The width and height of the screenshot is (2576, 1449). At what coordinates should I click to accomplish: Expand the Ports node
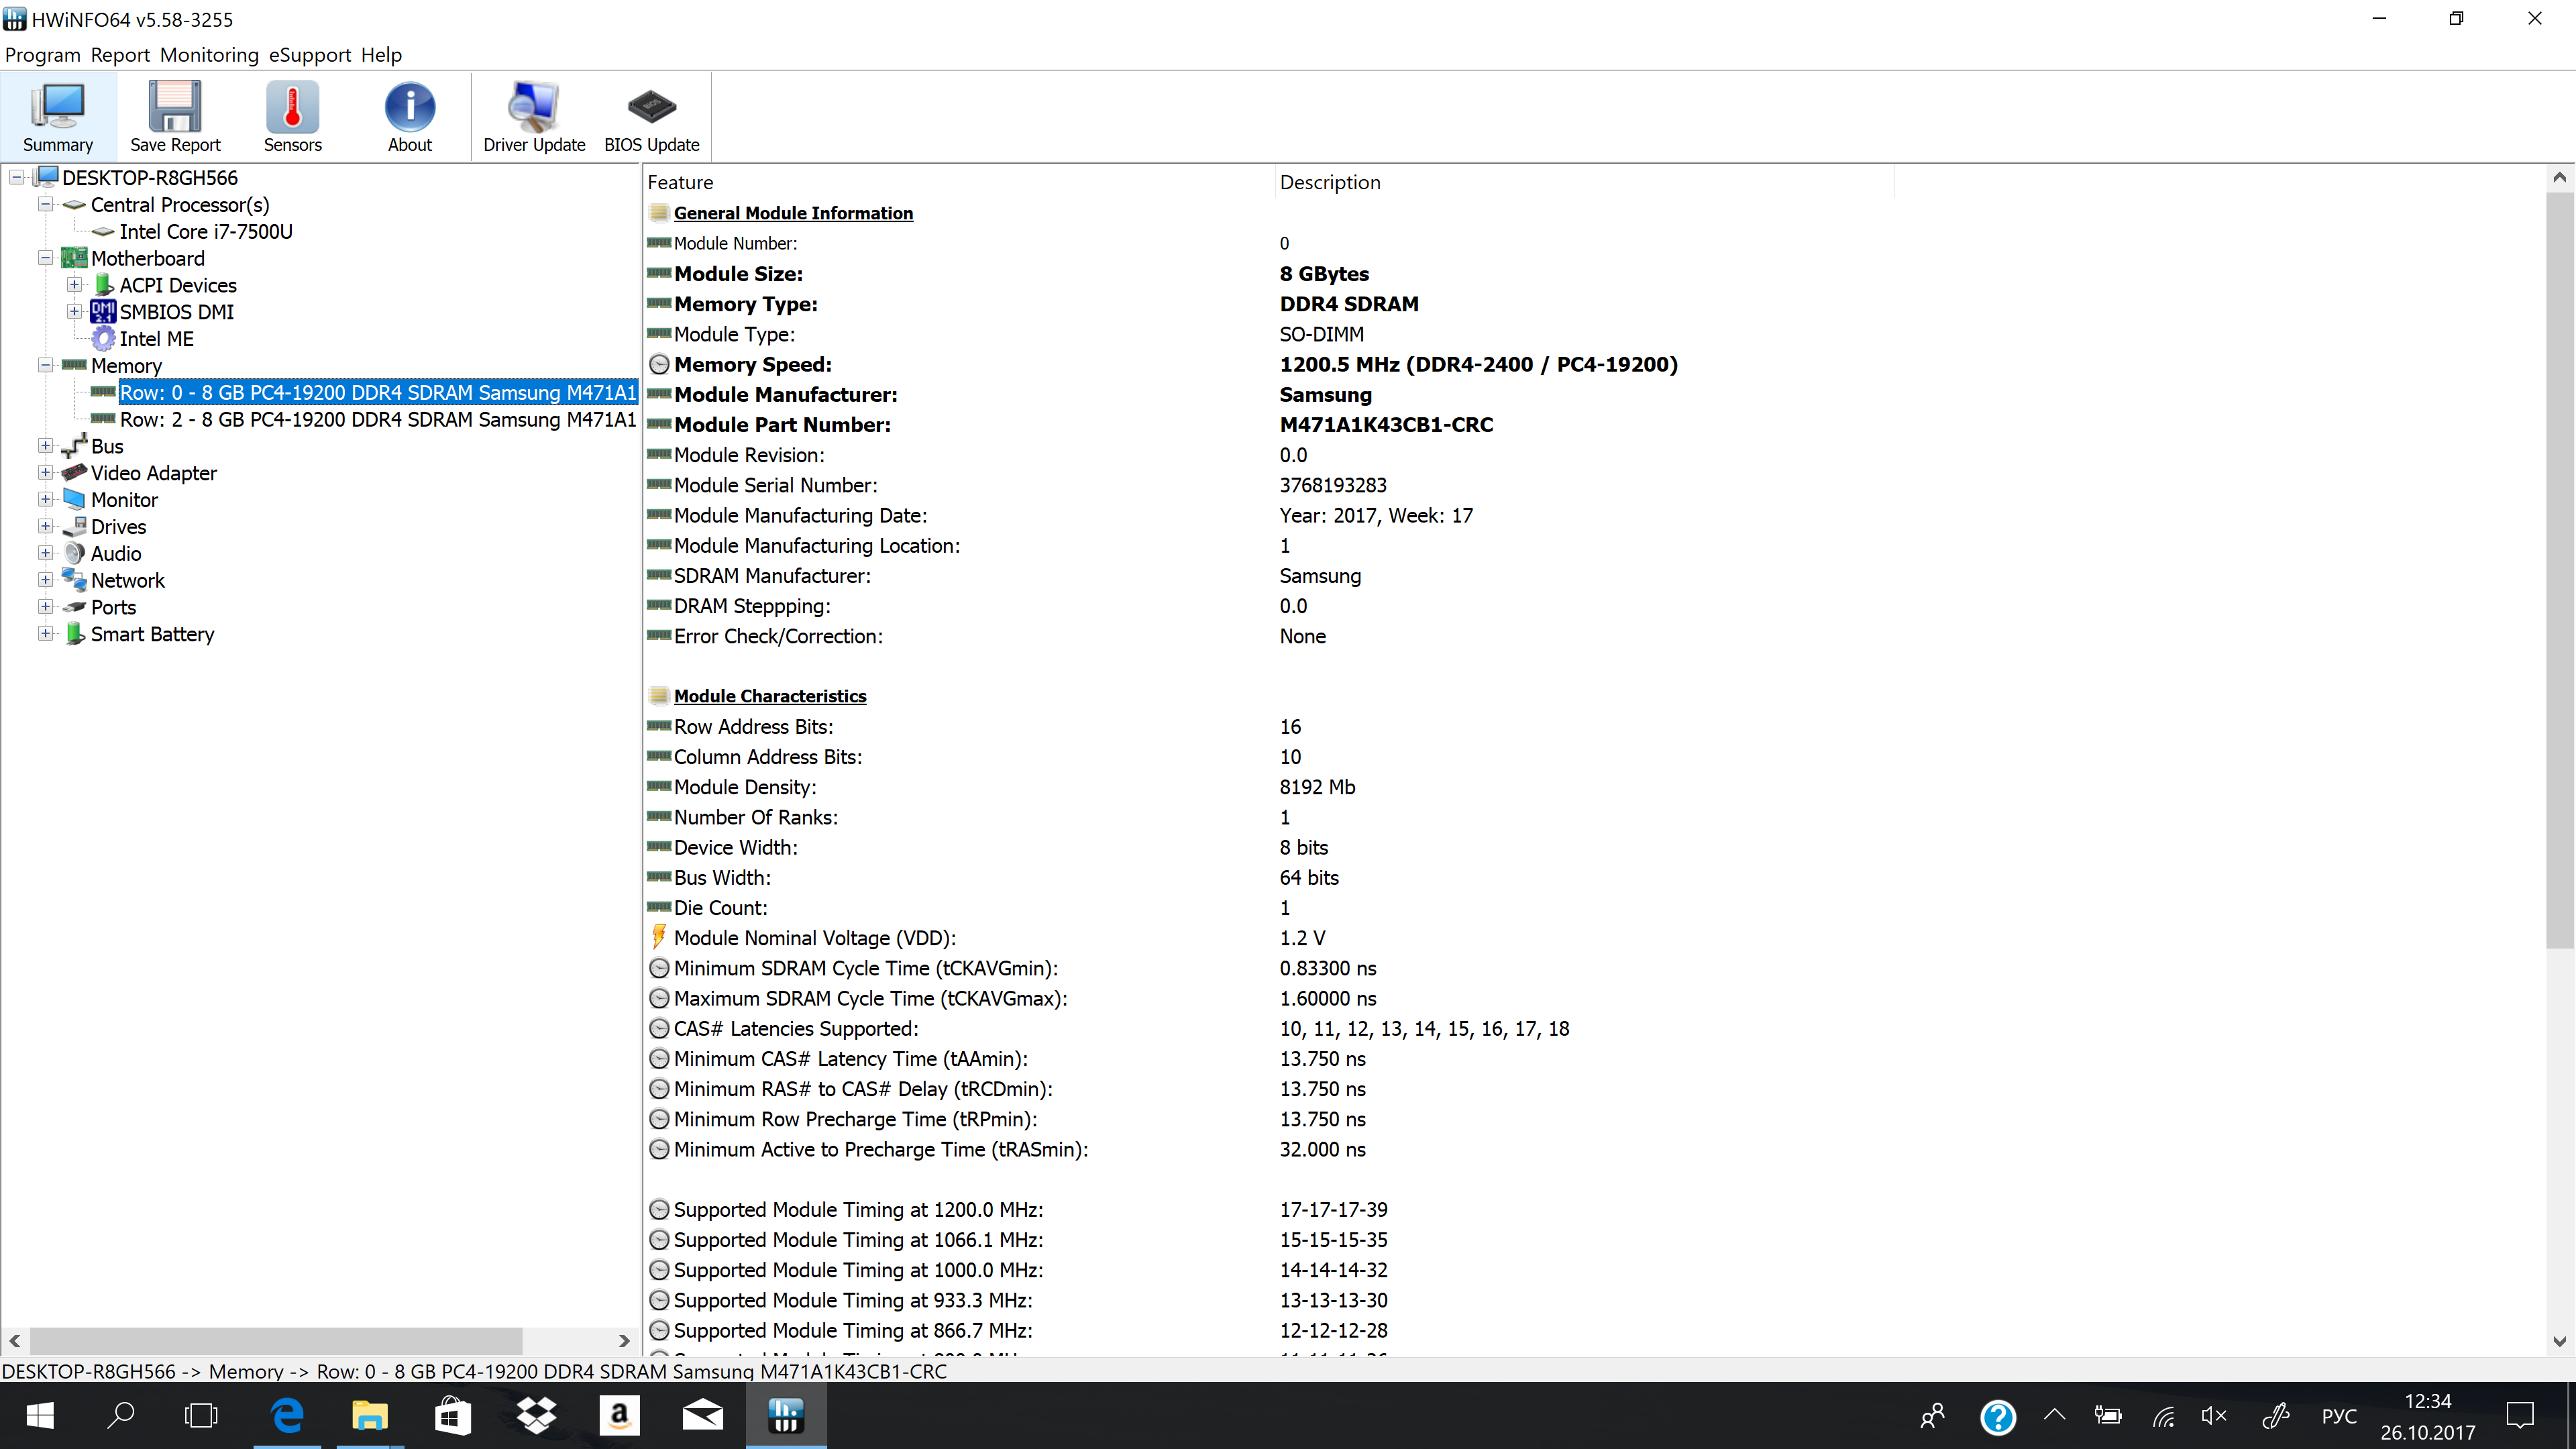click(x=45, y=607)
